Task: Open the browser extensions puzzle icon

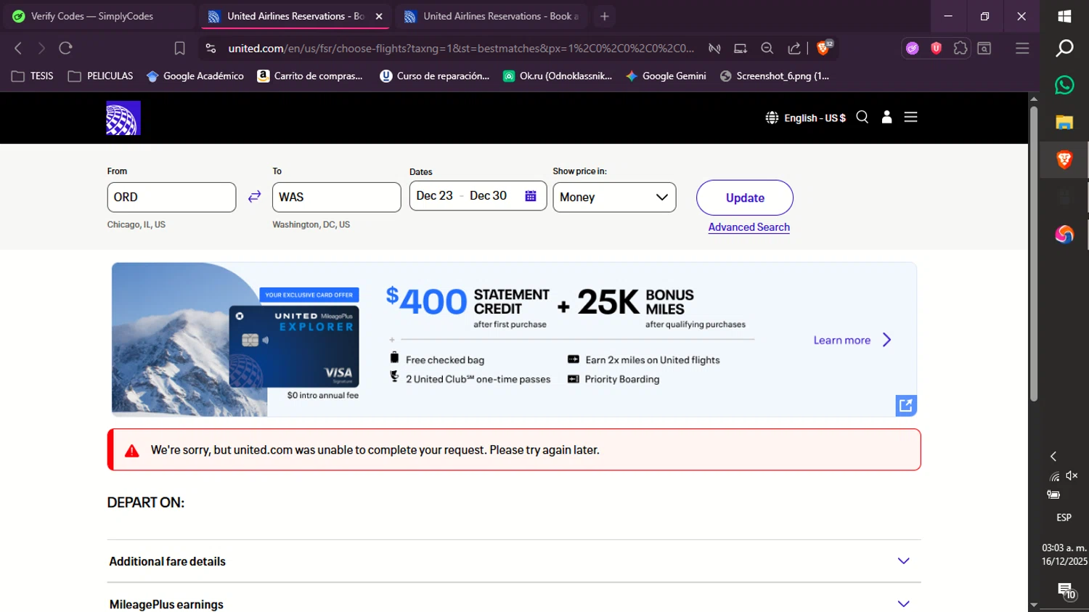Action: (960, 48)
